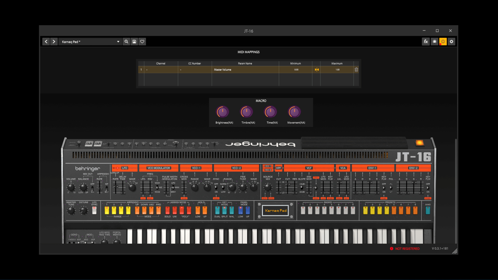Select PRESETS button 5
Viewport: 498px width, 280px height.
point(394,210)
